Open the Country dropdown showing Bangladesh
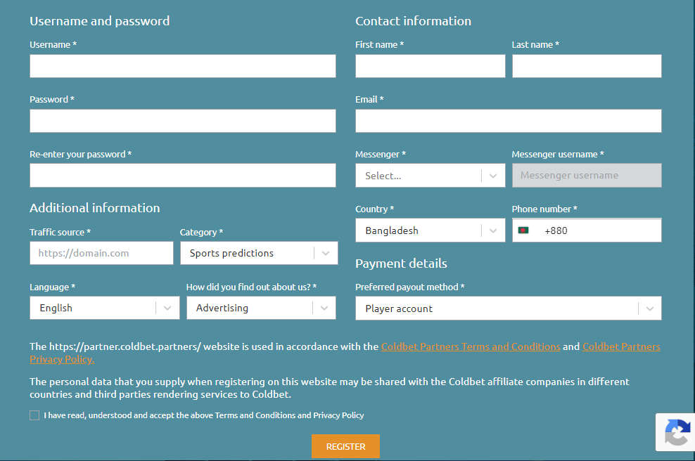Image resolution: width=695 pixels, height=461 pixels. [430, 230]
